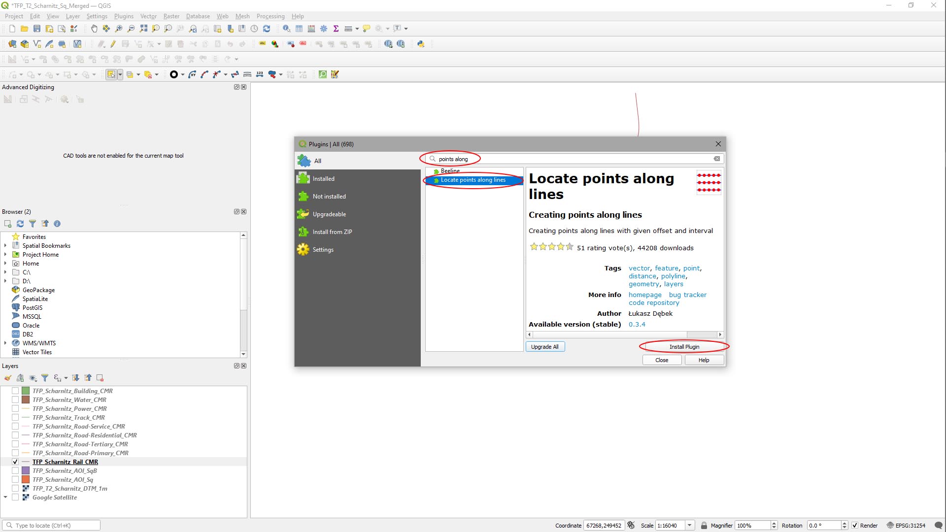The height and width of the screenshot is (532, 946).
Task: Click the Browser panel refresh icon
Action: (x=20, y=224)
